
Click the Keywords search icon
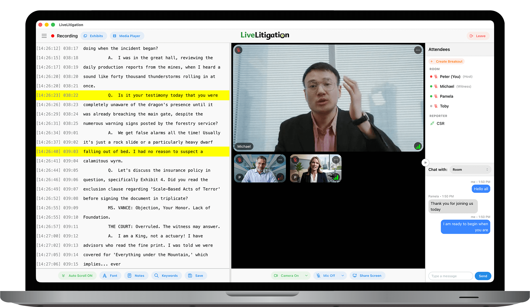[156, 276]
